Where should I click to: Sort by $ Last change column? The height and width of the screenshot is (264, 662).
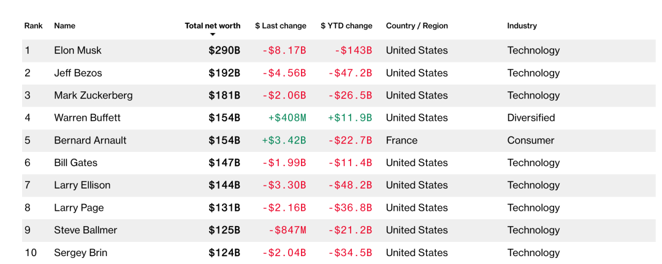281,26
